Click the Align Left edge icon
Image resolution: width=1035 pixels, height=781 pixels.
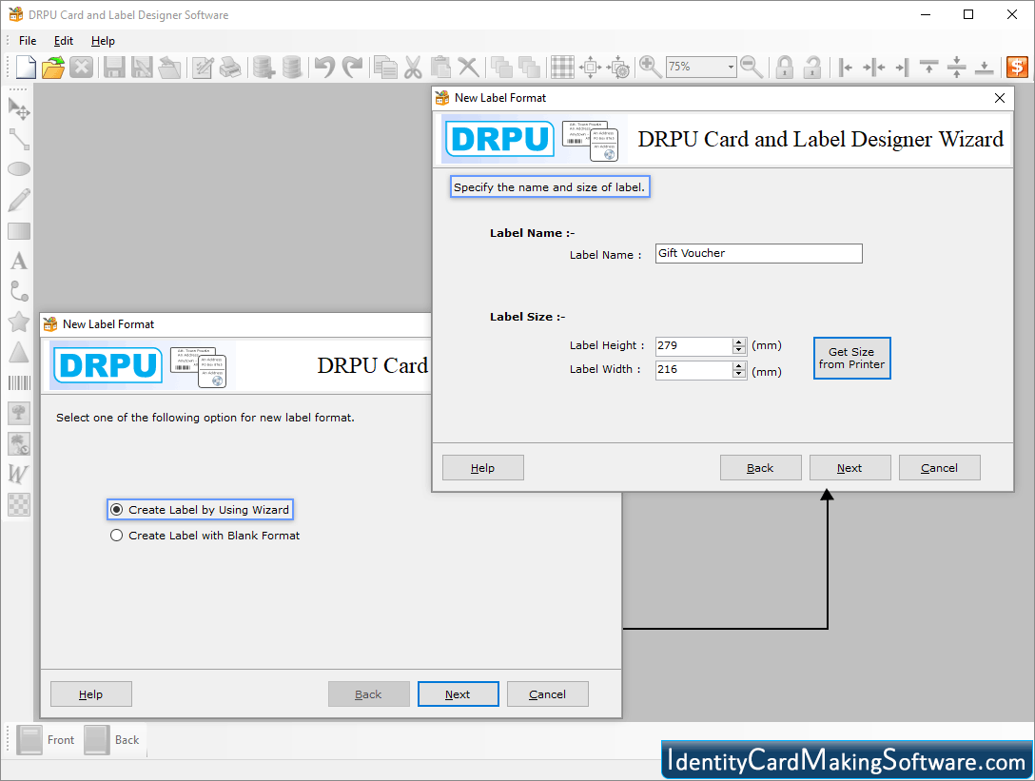click(x=846, y=67)
